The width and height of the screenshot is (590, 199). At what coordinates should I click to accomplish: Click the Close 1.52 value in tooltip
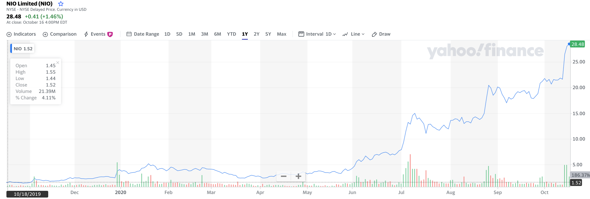(x=51, y=85)
